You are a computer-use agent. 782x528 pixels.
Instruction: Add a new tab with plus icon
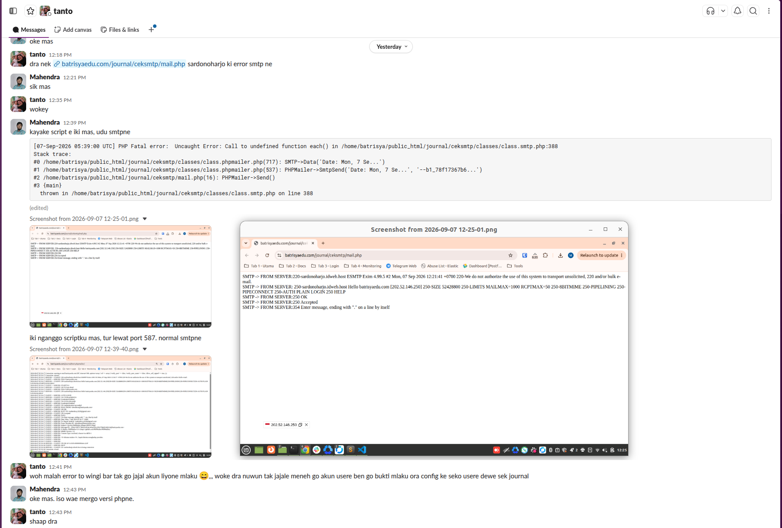click(151, 30)
